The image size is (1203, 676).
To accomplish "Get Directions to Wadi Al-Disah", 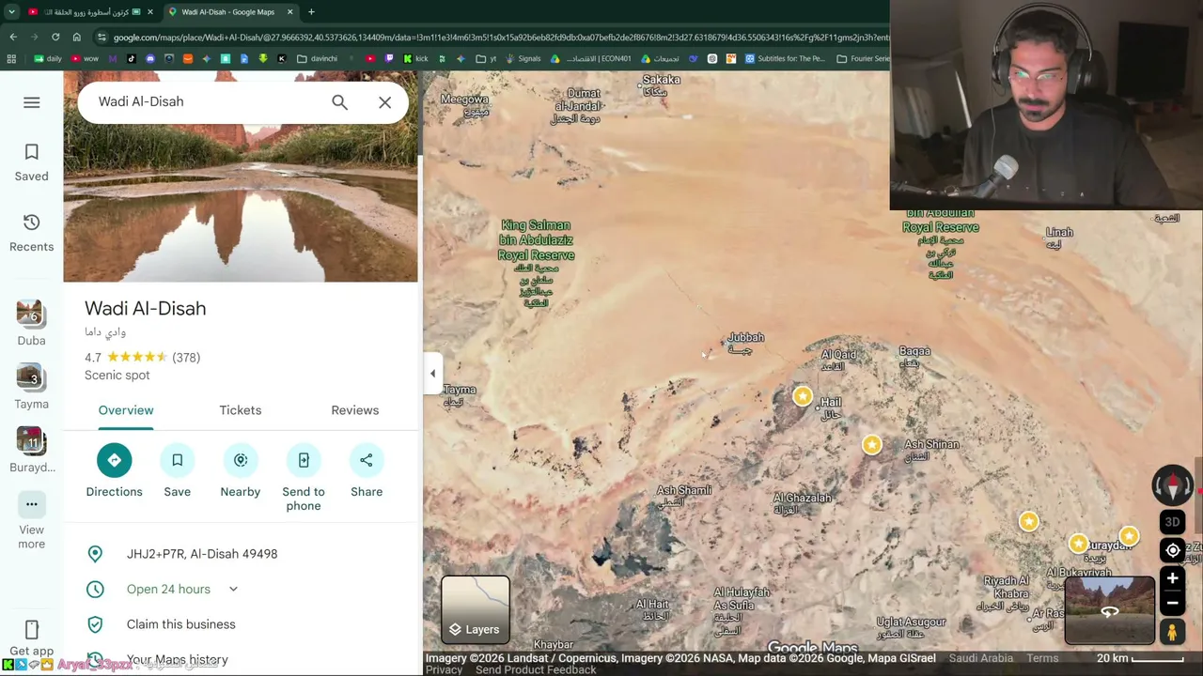I will pos(114,471).
